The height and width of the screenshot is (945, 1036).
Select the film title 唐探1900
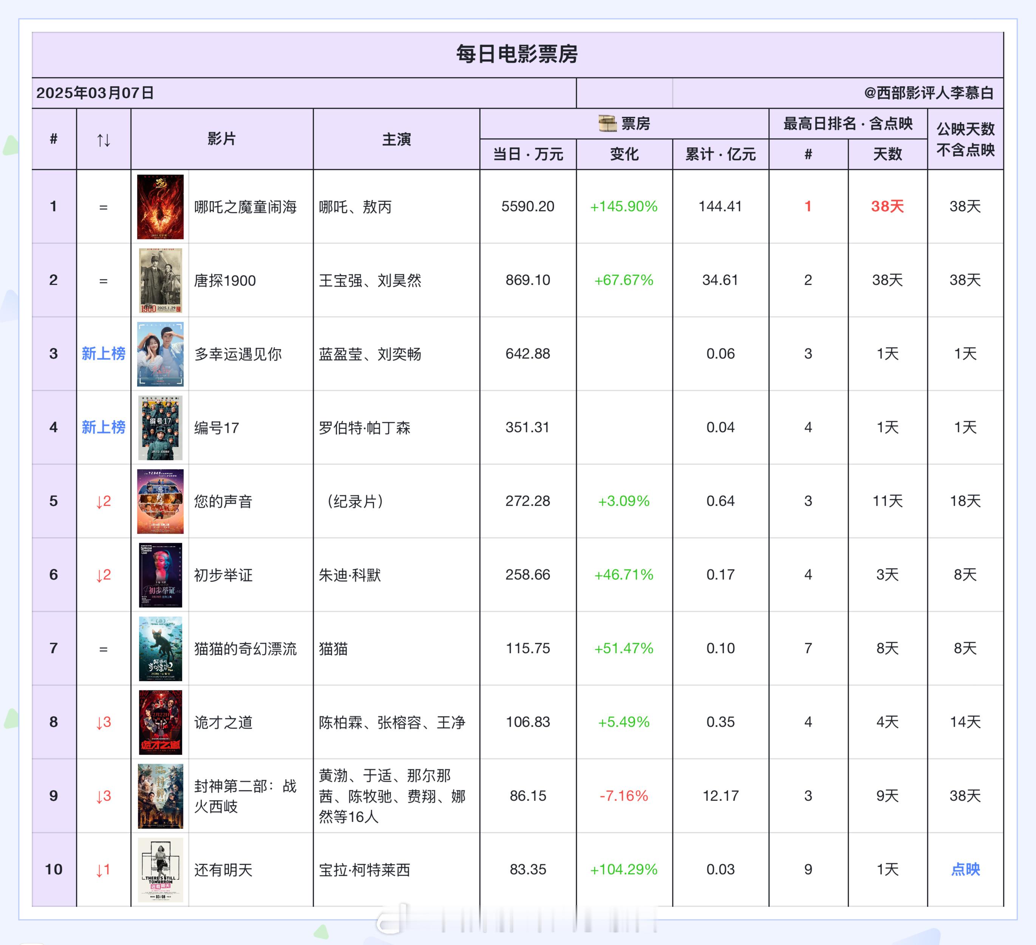224,281
